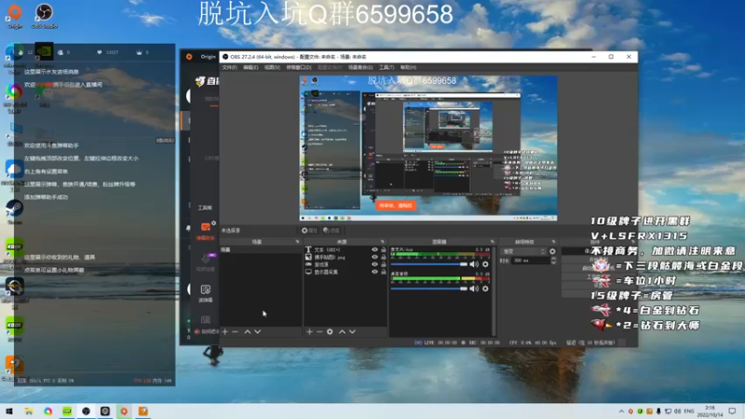Adjust the 桌面音频 volume slider
This screenshot has height=419, width=745.
tap(428, 289)
